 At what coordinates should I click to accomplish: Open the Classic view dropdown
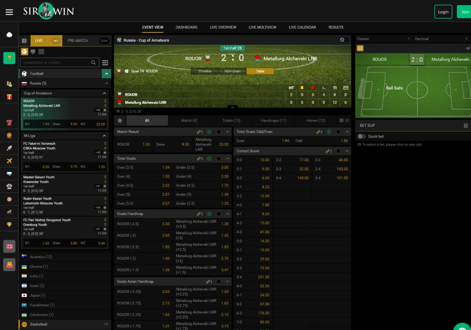click(x=383, y=39)
